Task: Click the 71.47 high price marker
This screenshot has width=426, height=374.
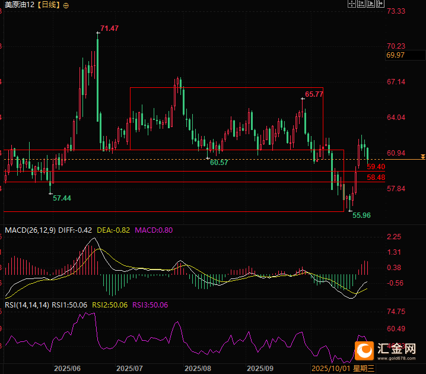Action: coord(109,28)
